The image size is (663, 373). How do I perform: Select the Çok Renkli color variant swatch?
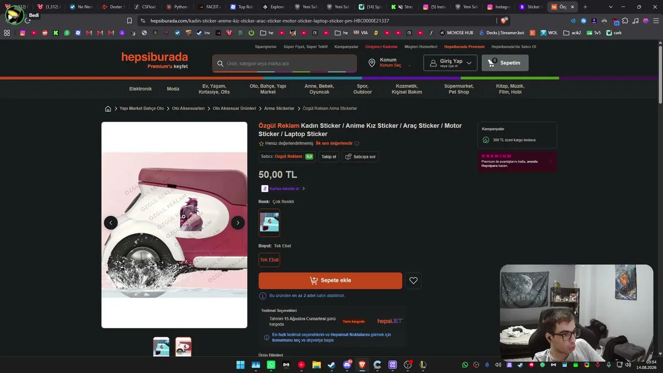click(269, 223)
